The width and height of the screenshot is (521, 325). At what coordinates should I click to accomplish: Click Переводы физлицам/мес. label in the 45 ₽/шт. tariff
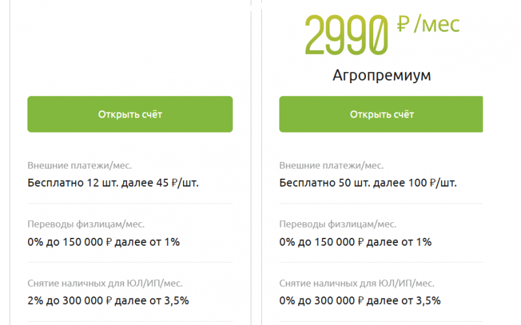click(x=86, y=224)
